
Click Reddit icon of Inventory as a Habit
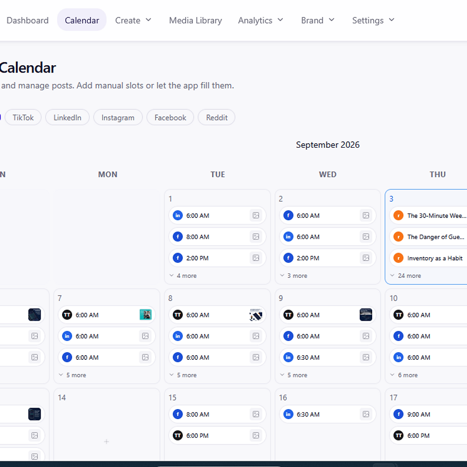(399, 258)
